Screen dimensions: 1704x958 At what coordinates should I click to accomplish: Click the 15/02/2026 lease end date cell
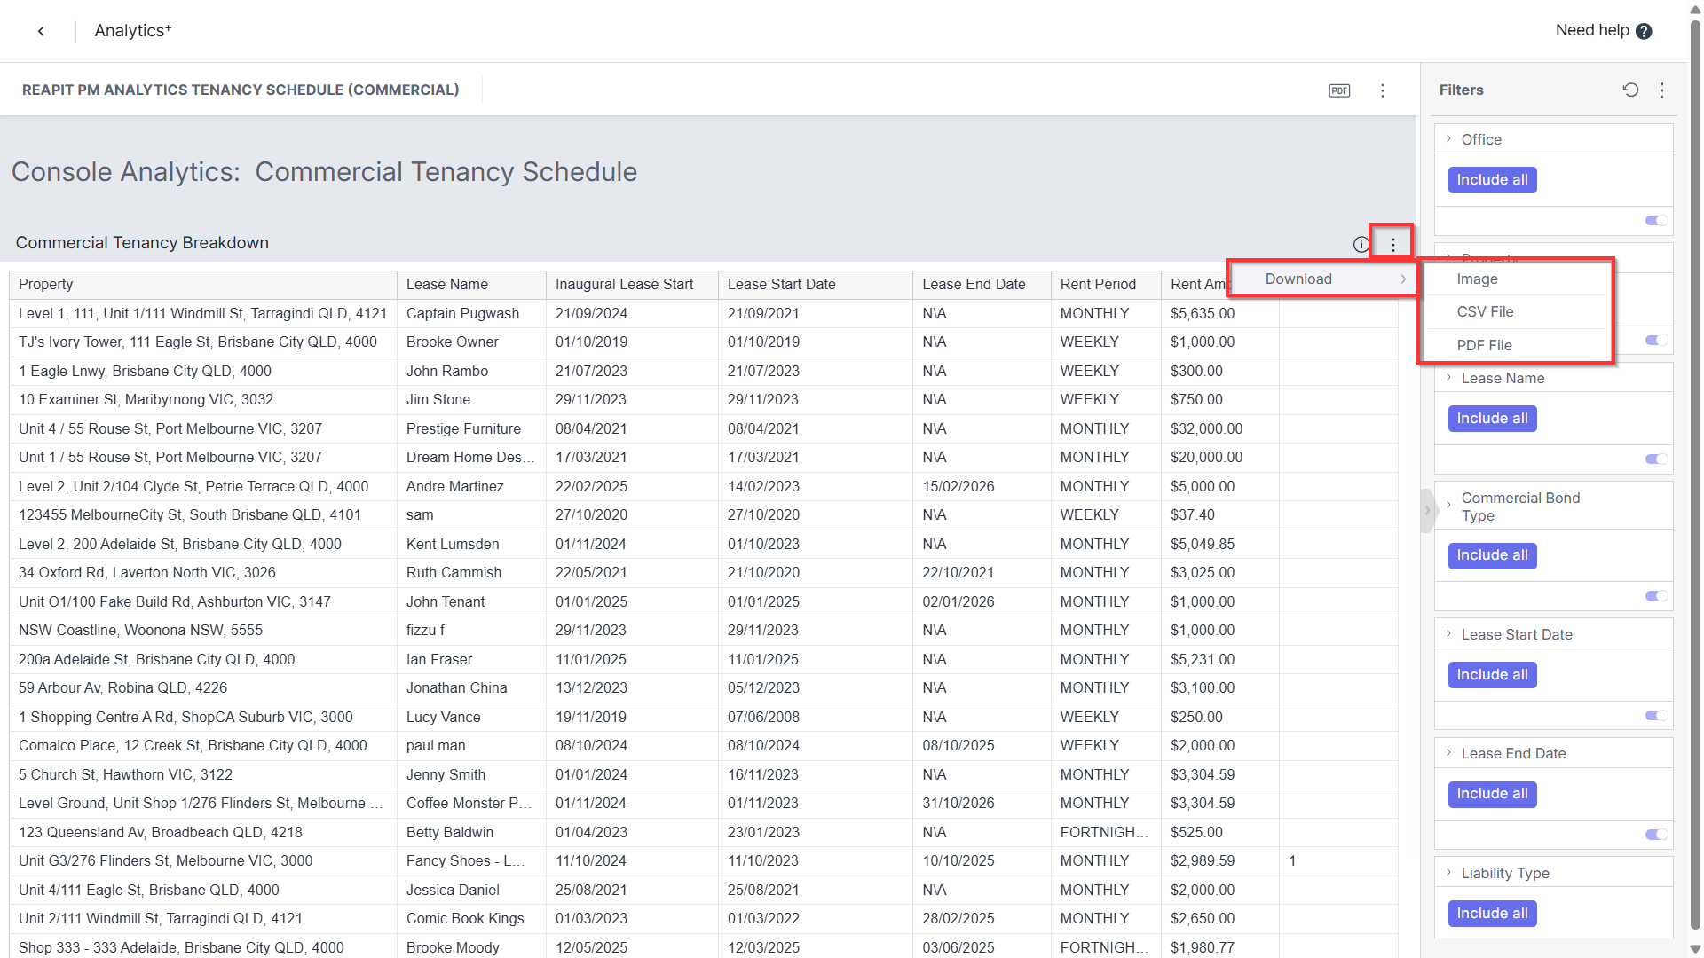pos(981,486)
